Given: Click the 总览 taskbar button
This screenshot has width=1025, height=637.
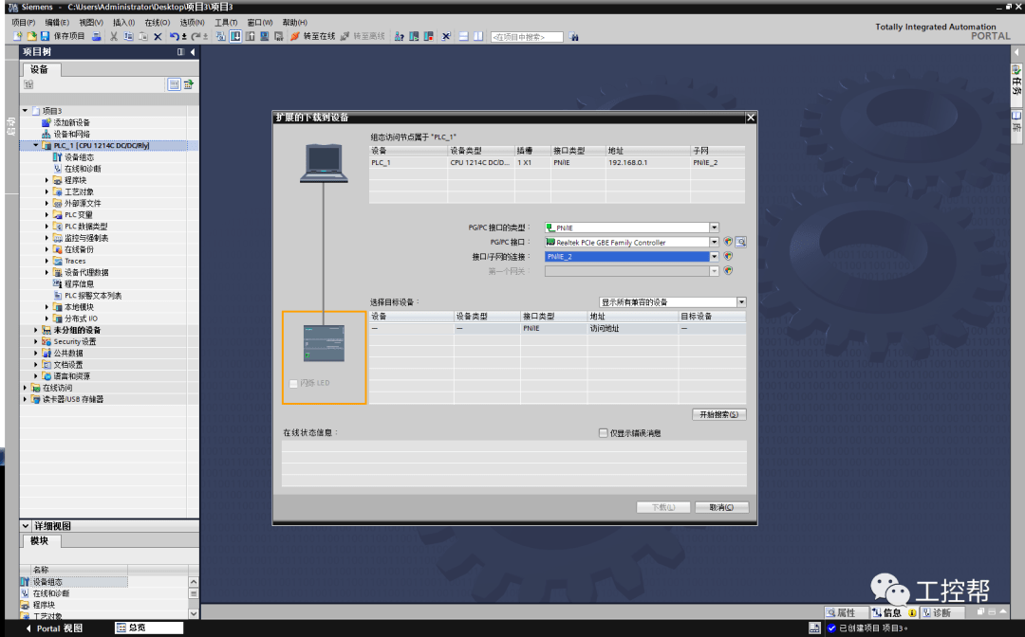Looking at the screenshot, I should coord(149,628).
